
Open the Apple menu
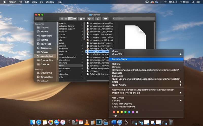click(4, 2)
